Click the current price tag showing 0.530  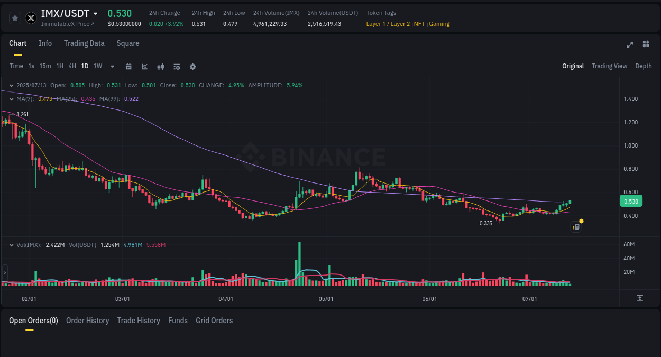coord(630,201)
